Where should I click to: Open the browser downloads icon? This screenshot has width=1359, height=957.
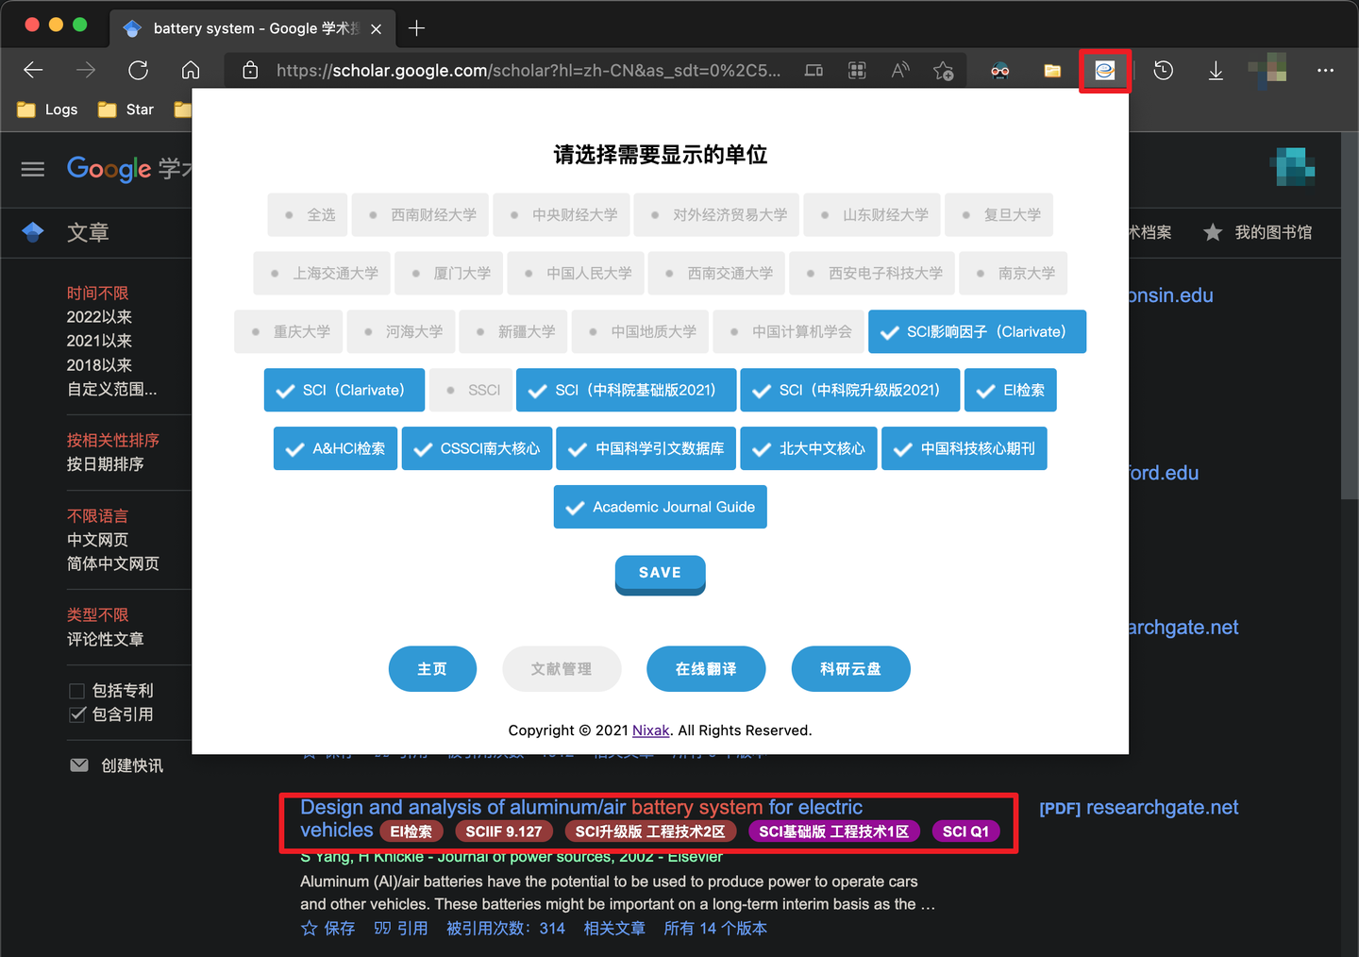(x=1216, y=70)
